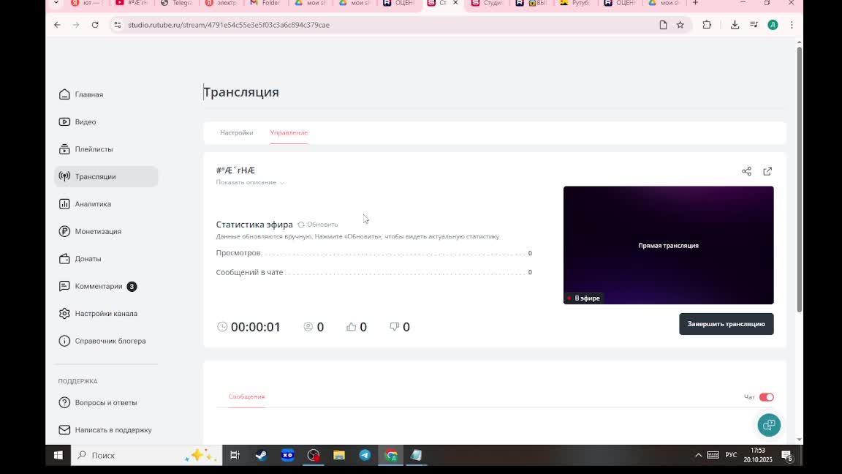Image resolution: width=842 pixels, height=474 pixels.
Task: Click Завершить трансляцию button
Action: tap(726, 324)
